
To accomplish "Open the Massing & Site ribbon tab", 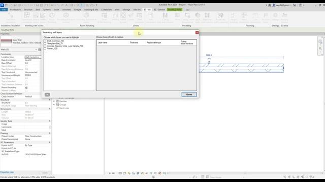I will click(91, 10).
